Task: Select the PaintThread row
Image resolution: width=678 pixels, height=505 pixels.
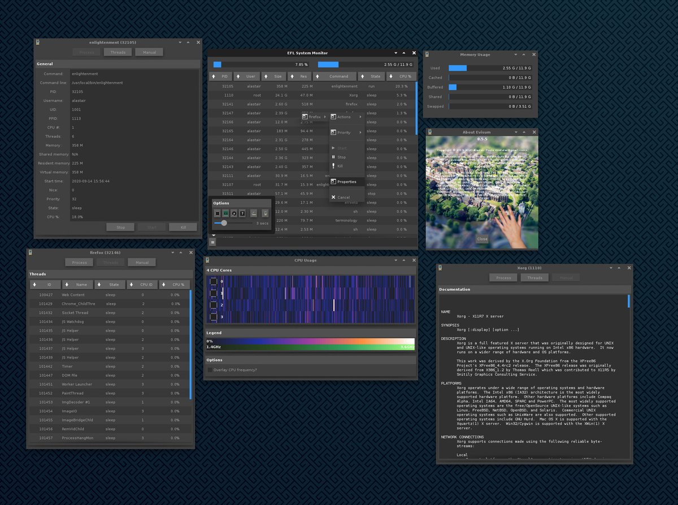Action: (x=109, y=393)
